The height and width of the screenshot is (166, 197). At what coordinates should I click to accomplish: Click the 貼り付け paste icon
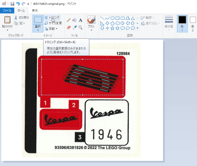[7, 20]
